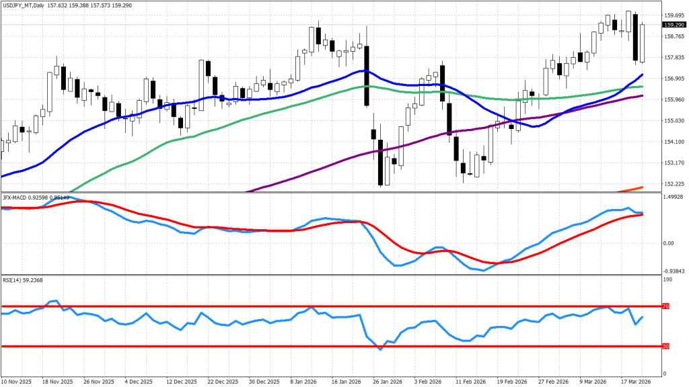Click the USDJPY_MT,Daily chart title
The width and height of the screenshot is (689, 387).
point(27,4)
